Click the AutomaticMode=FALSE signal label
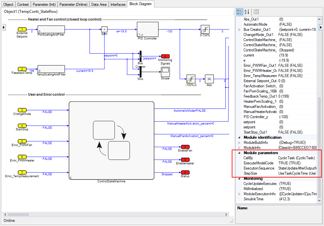 (x=190, y=111)
